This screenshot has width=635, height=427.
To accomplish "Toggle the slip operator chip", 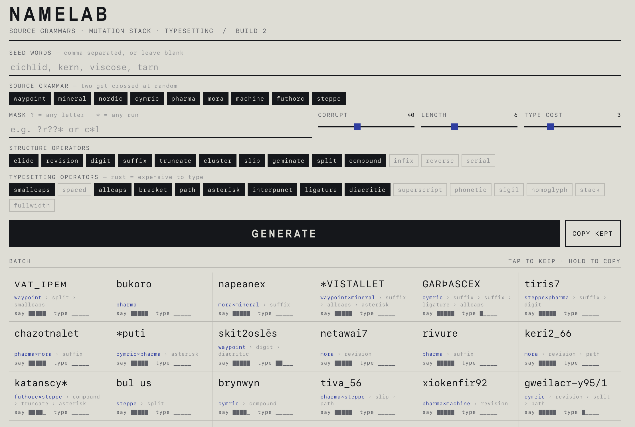I will pos(252,161).
